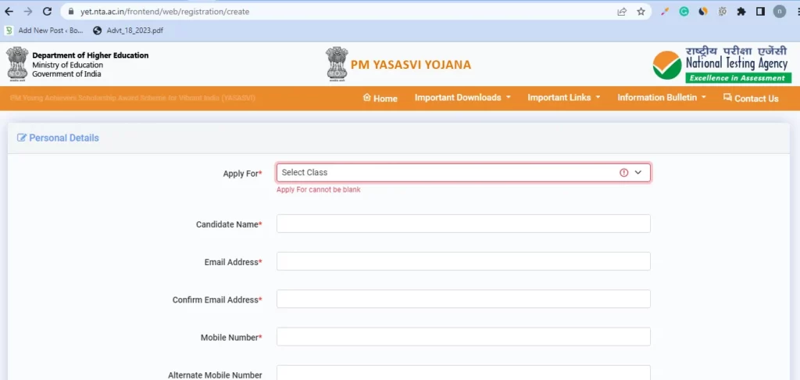Image resolution: width=800 pixels, height=380 pixels.
Task: Go to Home in the orange navbar
Action: point(380,98)
